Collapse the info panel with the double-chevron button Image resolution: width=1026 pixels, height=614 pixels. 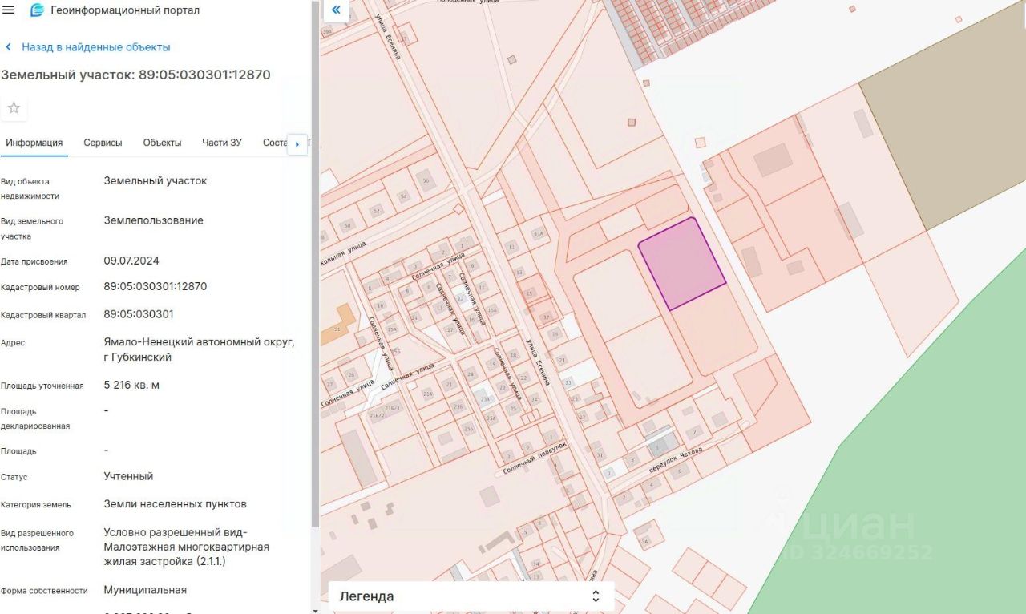[336, 10]
